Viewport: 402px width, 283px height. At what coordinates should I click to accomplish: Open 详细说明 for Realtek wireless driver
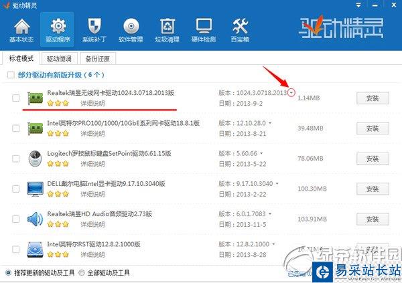click(x=93, y=104)
